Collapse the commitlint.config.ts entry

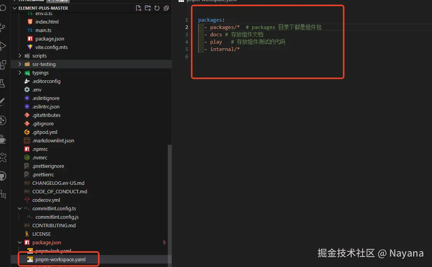pyautogui.click(x=20, y=208)
